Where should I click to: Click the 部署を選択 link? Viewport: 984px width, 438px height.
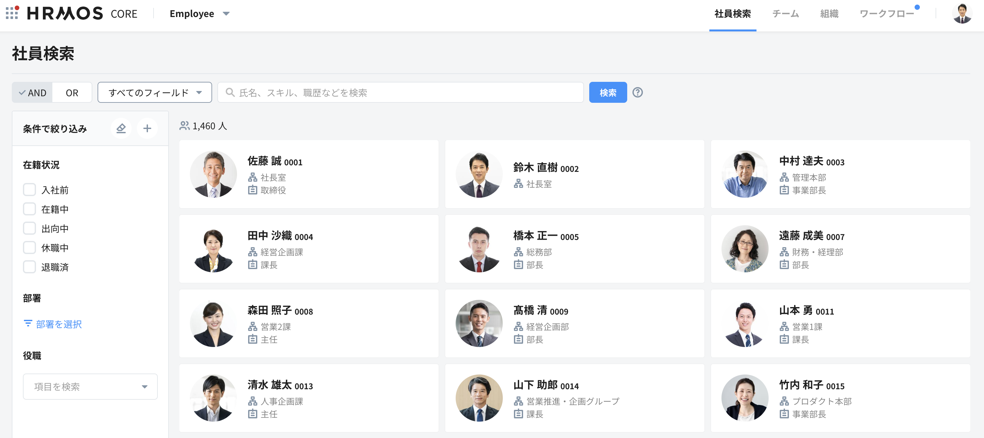click(x=53, y=324)
